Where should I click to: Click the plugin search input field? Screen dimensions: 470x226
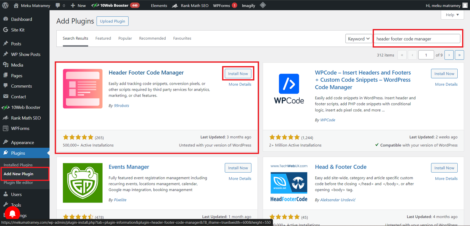tap(417, 39)
